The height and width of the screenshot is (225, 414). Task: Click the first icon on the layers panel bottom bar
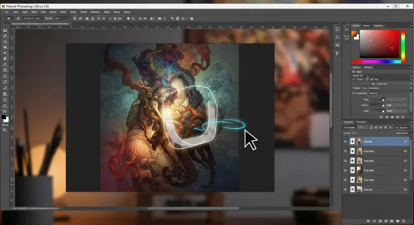click(368, 221)
